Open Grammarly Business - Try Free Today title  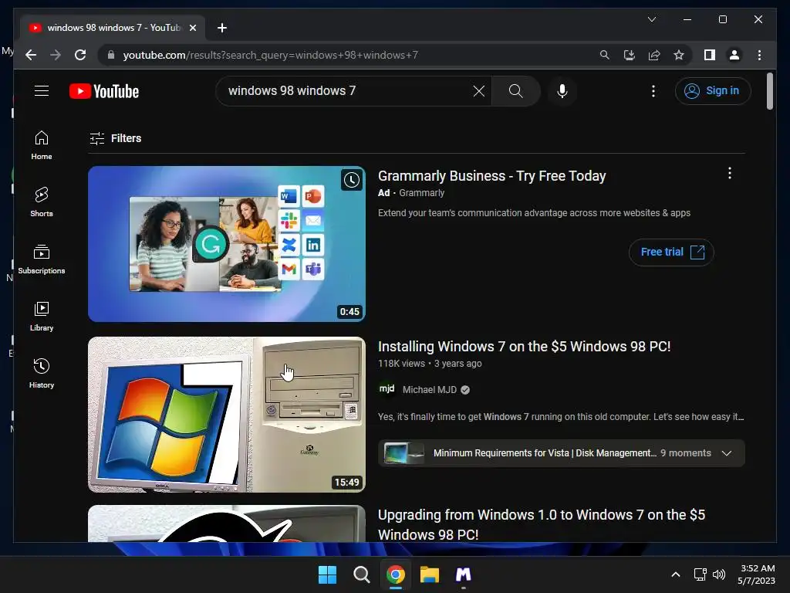pos(491,176)
